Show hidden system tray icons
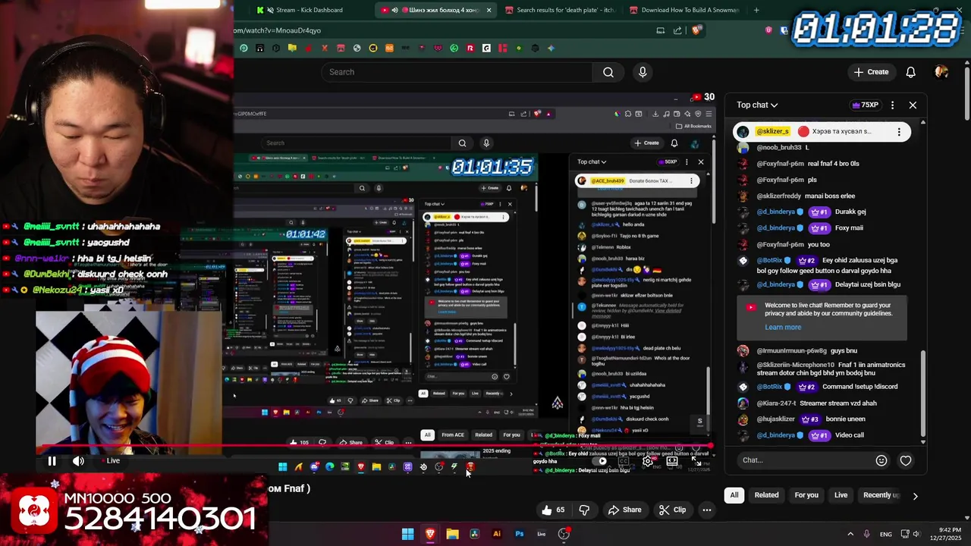 850,534
